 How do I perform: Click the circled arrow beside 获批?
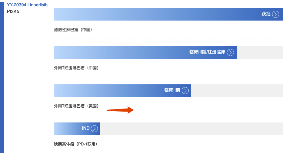point(275,14)
